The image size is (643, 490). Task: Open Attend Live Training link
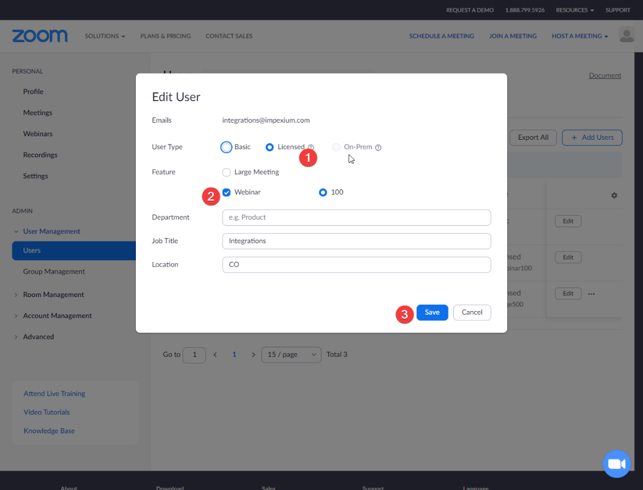pos(54,394)
